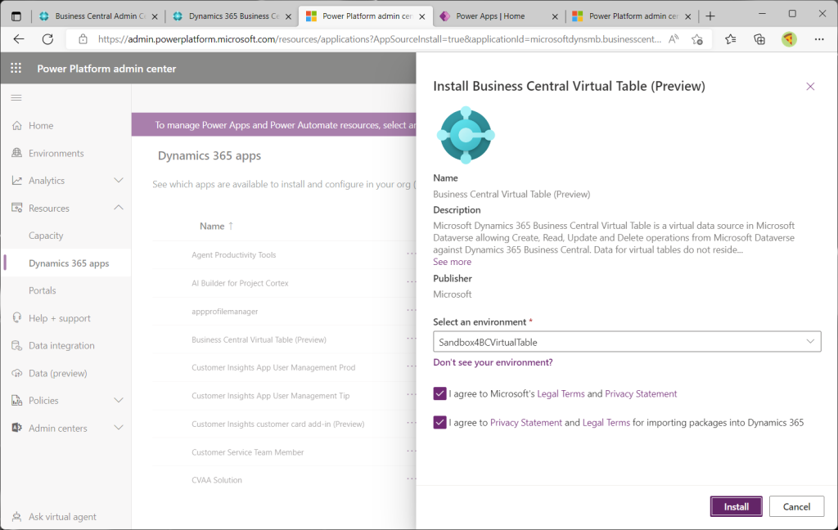Viewport: 838px width, 530px height.
Task: Collapse the Resources section chevron
Action: pyautogui.click(x=119, y=208)
